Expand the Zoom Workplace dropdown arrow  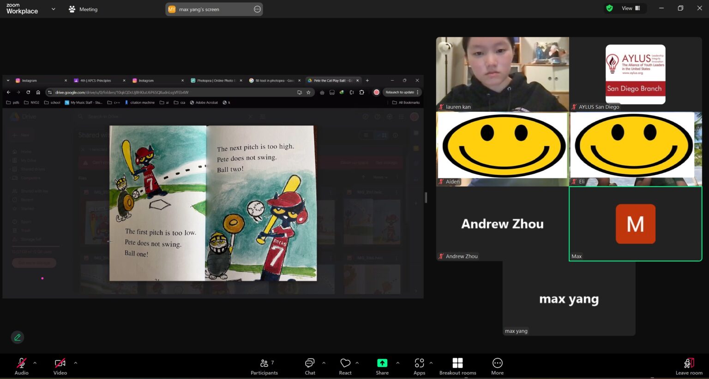(53, 9)
